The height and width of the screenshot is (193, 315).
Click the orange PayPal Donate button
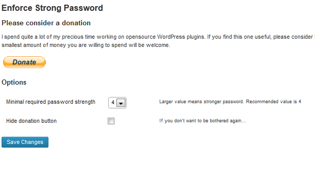point(24,62)
